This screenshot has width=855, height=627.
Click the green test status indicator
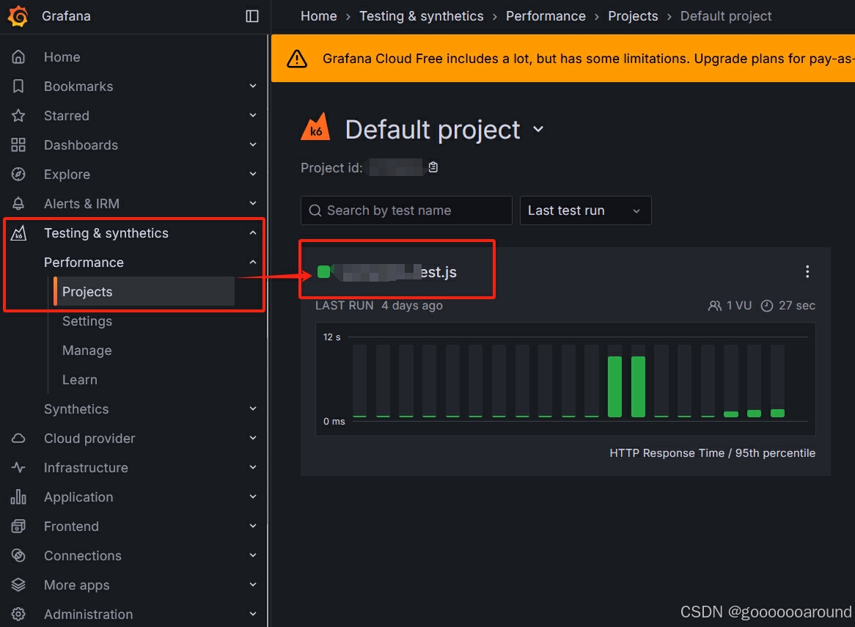tap(323, 271)
